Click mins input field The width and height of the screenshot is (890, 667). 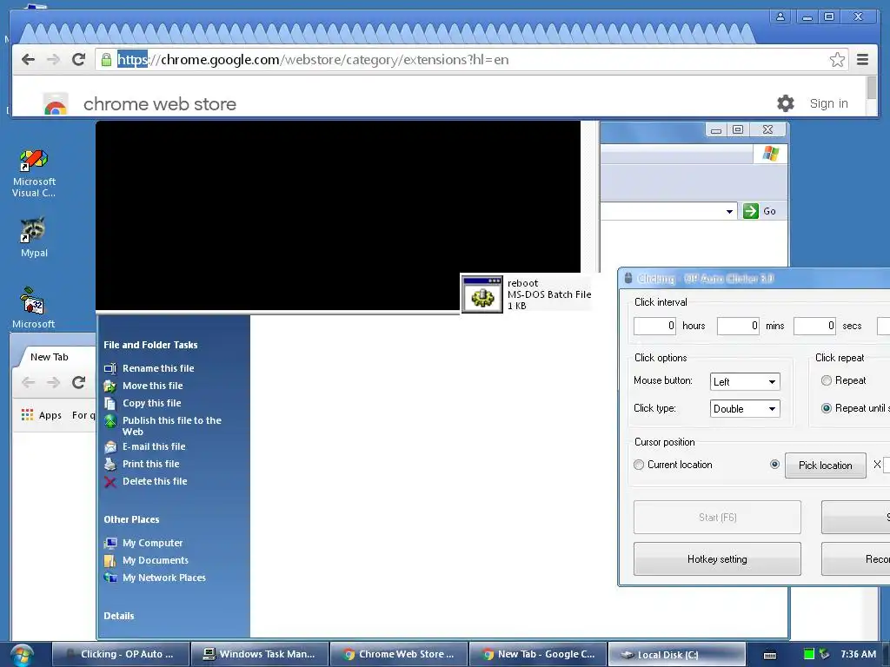click(739, 326)
